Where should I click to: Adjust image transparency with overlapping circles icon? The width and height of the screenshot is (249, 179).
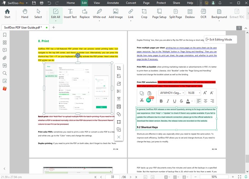(119, 114)
